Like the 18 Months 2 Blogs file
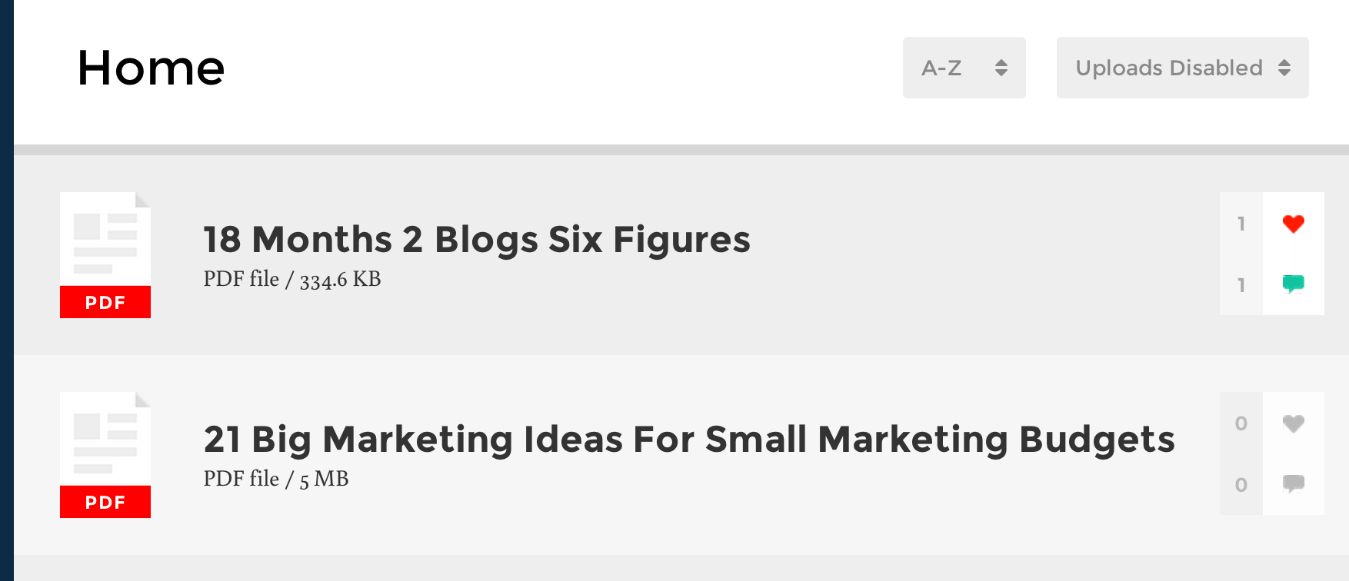Image resolution: width=1349 pixels, height=581 pixels. 1293,224
